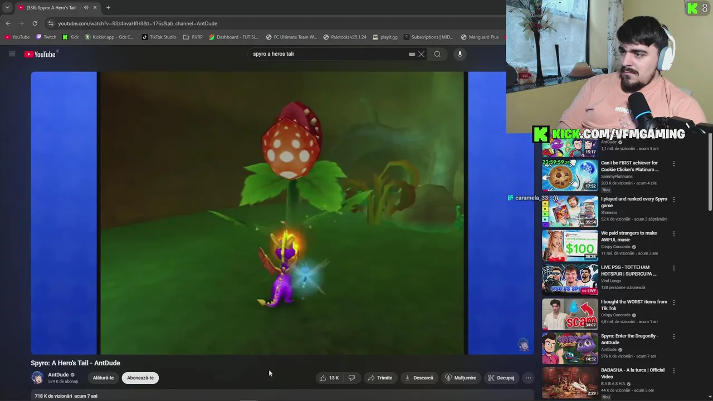Open options menu for WORST items video
713x401 pixels.
673,302
